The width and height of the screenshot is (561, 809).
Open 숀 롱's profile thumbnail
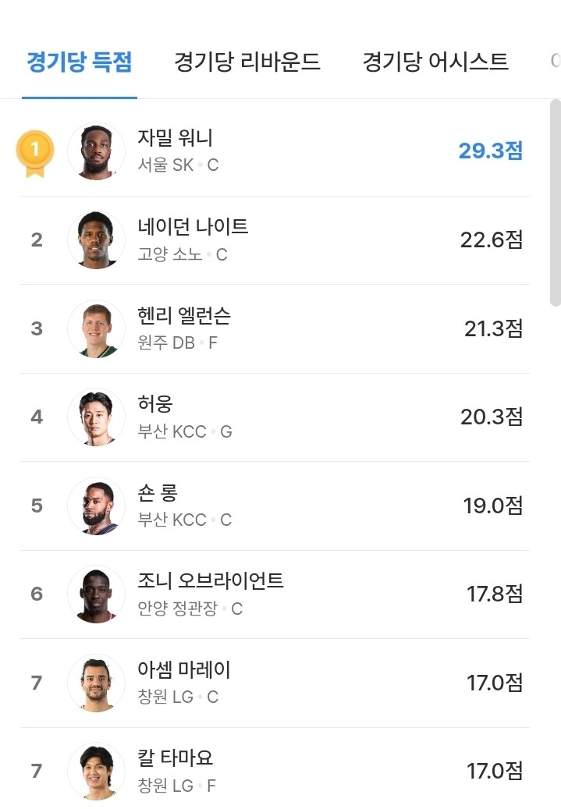96,506
